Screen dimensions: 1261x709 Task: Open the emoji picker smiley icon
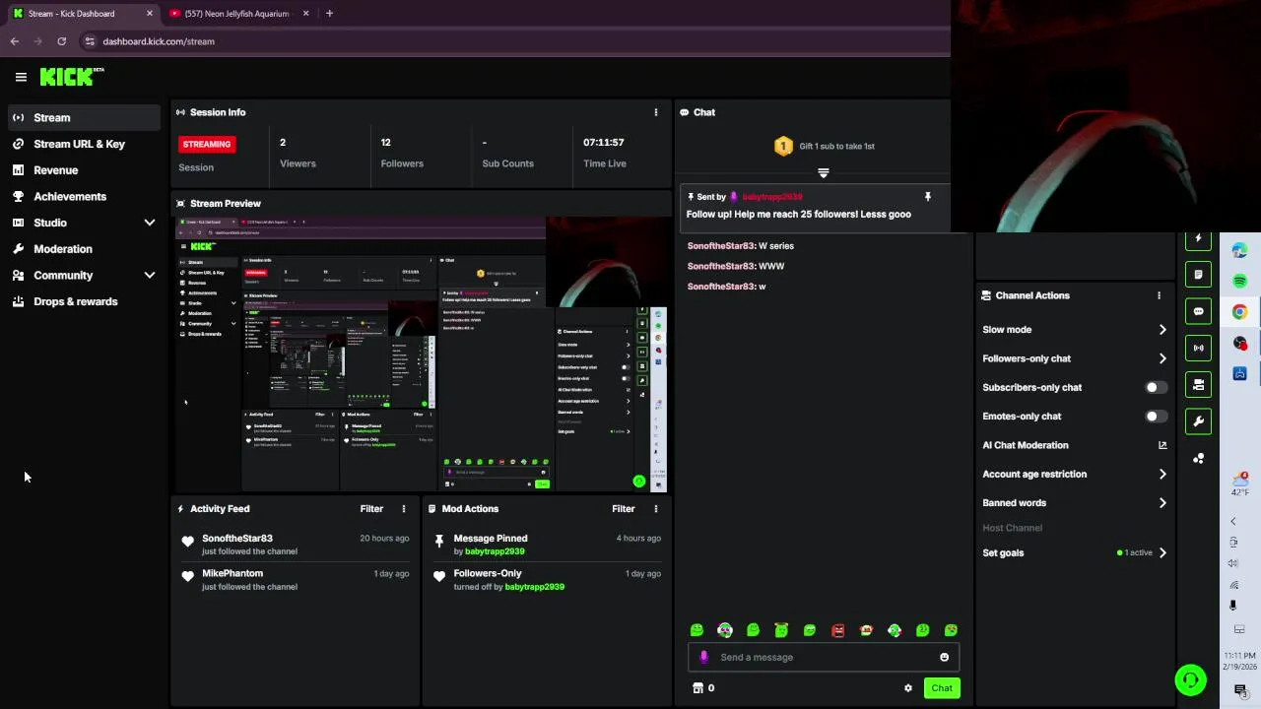(944, 657)
